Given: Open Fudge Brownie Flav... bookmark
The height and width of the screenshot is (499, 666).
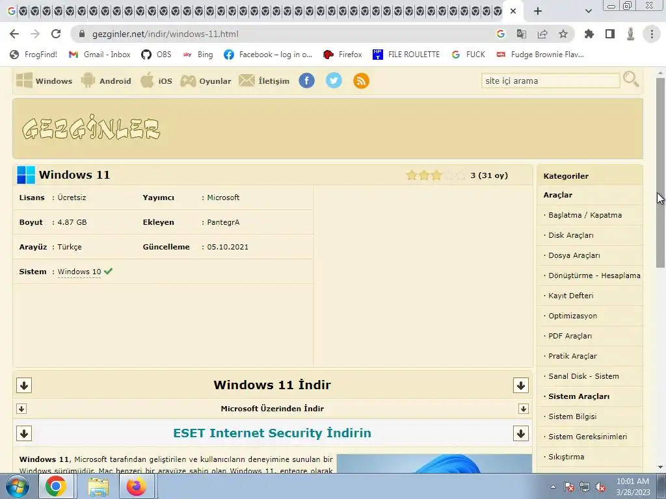Looking at the screenshot, I should 540,55.
